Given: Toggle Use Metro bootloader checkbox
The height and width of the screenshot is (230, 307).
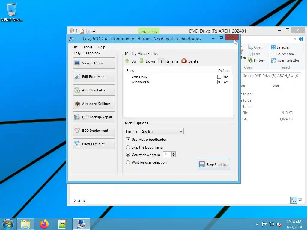Looking at the screenshot, I should pos(128,140).
